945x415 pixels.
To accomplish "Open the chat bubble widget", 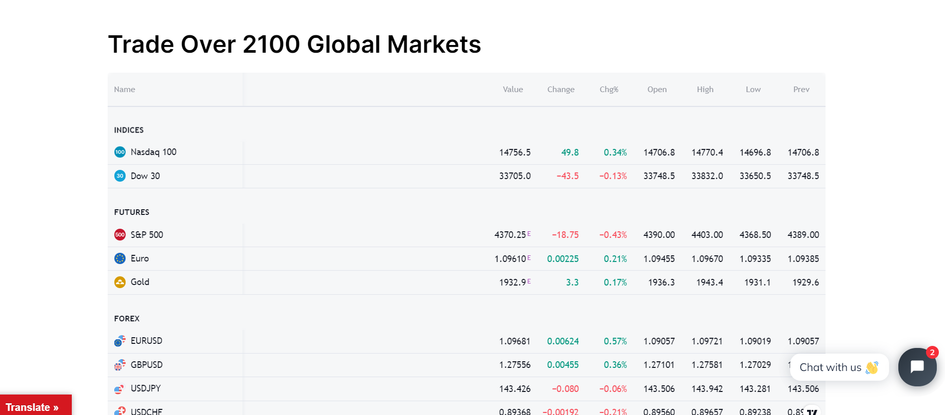I will click(x=917, y=367).
